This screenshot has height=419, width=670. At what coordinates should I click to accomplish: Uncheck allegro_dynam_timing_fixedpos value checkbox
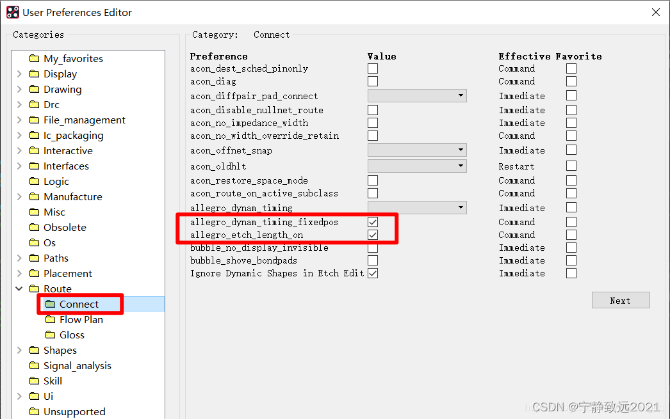(373, 222)
